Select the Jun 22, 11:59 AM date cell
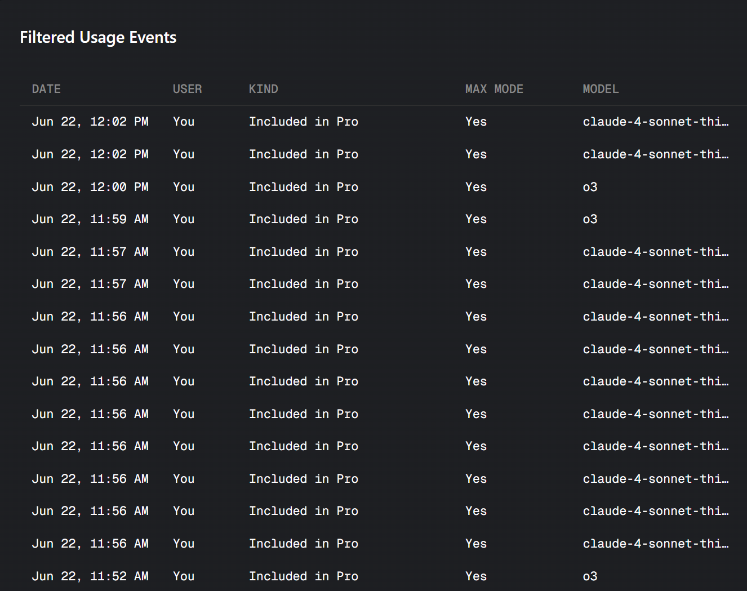 tap(90, 219)
